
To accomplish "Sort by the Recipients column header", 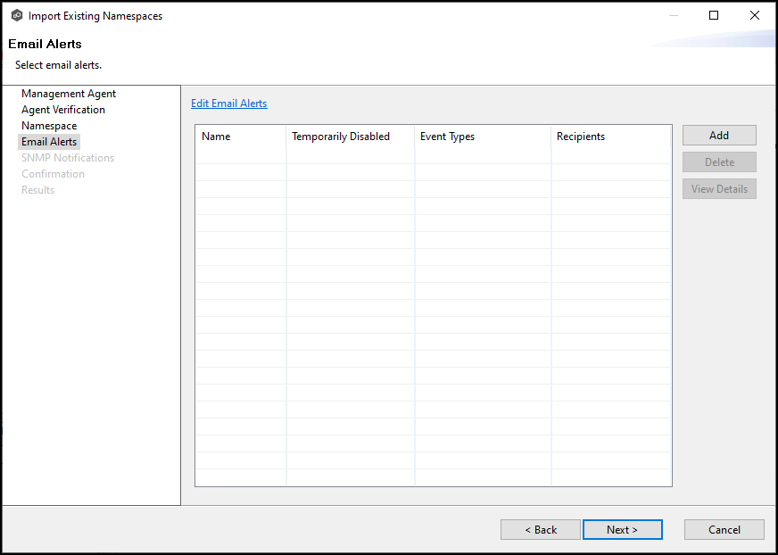I will tap(580, 137).
